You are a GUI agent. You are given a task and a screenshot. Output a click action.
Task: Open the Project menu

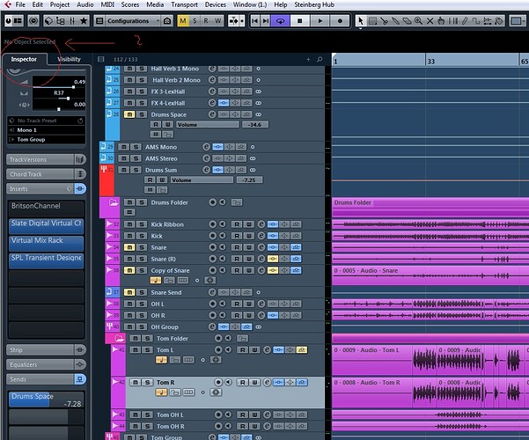point(60,4)
